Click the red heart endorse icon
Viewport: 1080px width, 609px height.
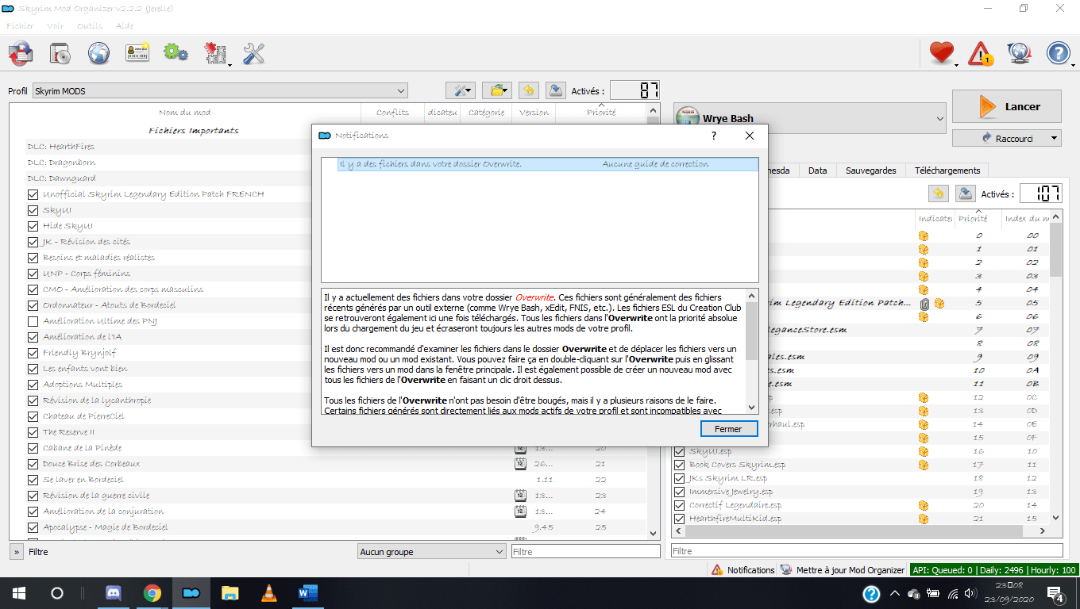click(x=942, y=53)
